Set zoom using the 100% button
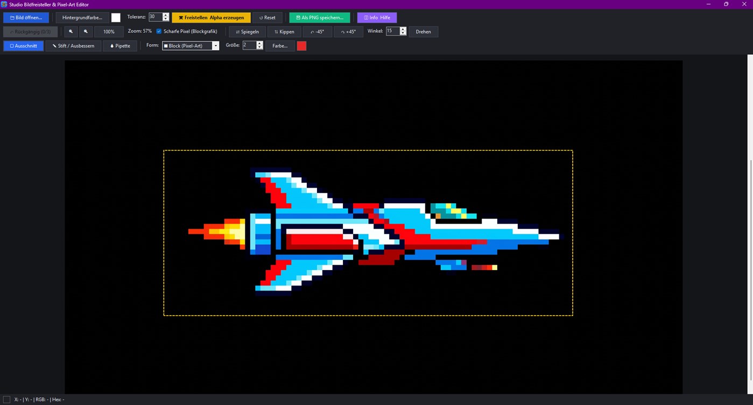753x405 pixels. 109,32
